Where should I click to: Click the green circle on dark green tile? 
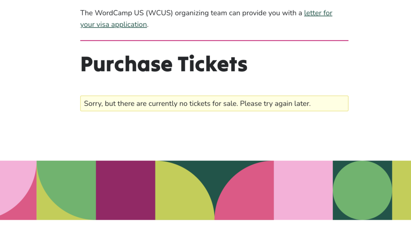pos(362,190)
